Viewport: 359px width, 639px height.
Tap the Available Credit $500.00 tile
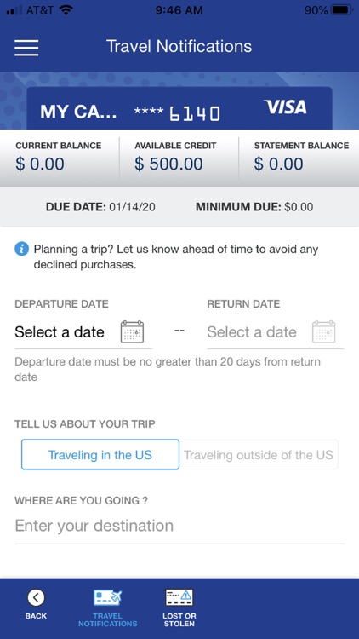pyautogui.click(x=179, y=158)
